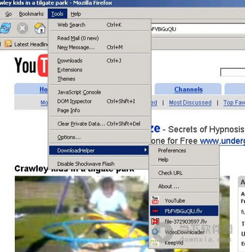Open the Go menu
This screenshot has width=245, height=252.
pos(8,14)
